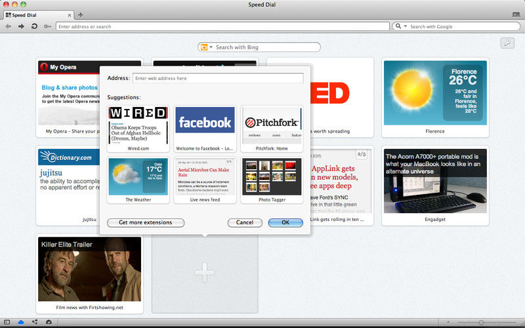525x328 pixels.
Task: Open the Killer Elite Trailer speed dial
Action: point(89,274)
